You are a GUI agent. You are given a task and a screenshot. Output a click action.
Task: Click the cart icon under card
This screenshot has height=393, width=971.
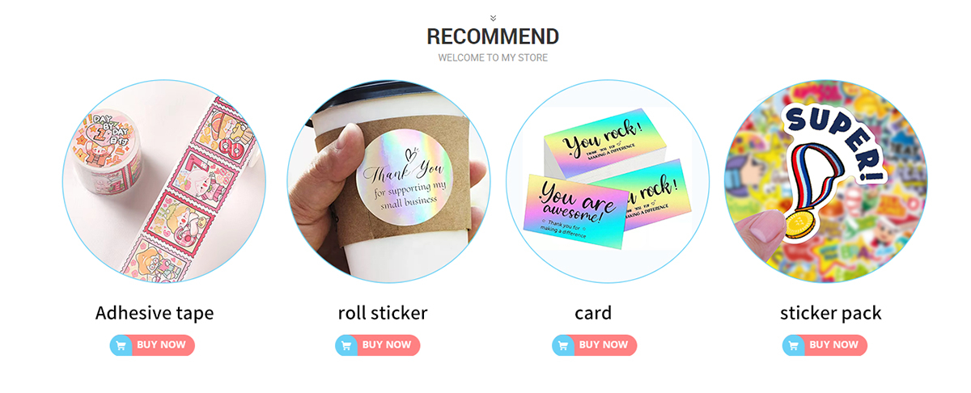[563, 345]
